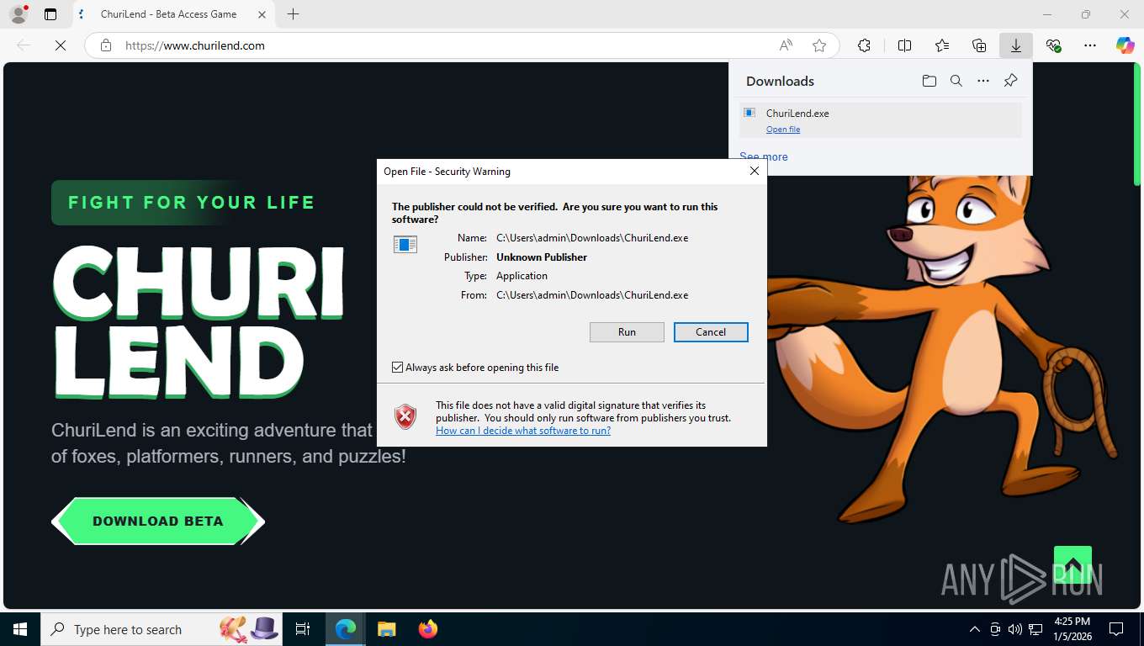Pin the Downloads panel
1144x646 pixels.
1010,81
